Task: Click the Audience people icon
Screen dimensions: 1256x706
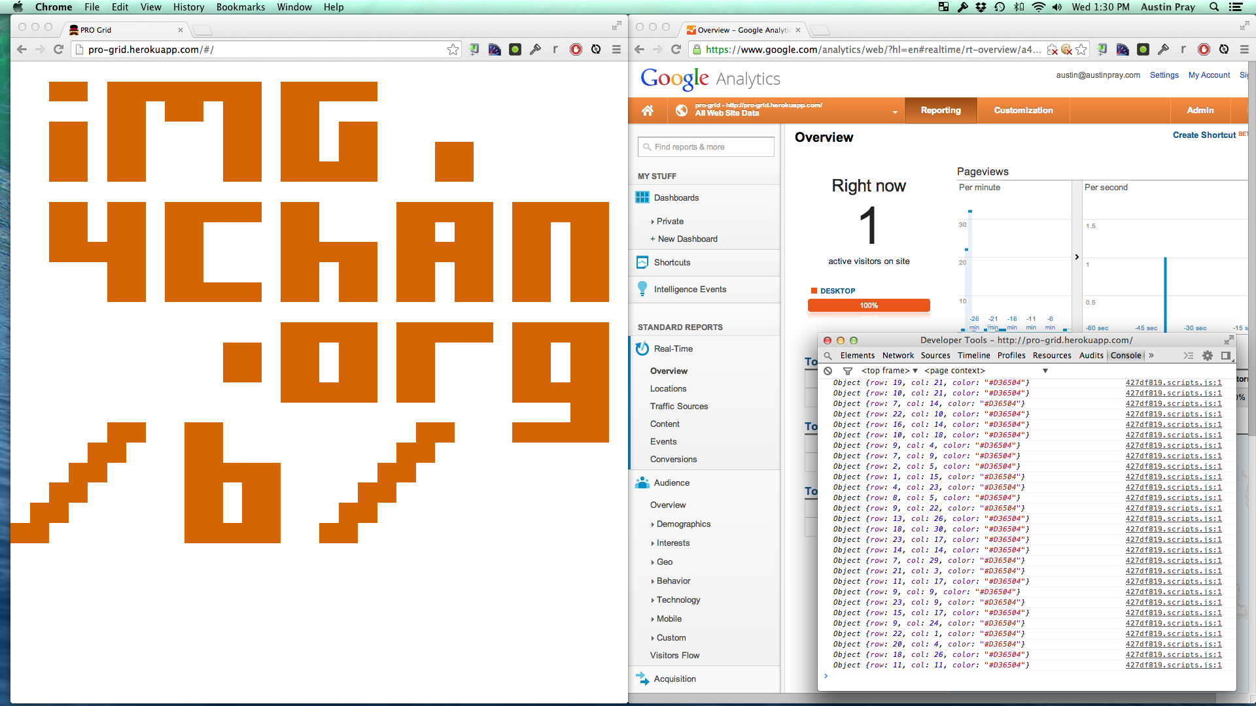Action: tap(642, 482)
